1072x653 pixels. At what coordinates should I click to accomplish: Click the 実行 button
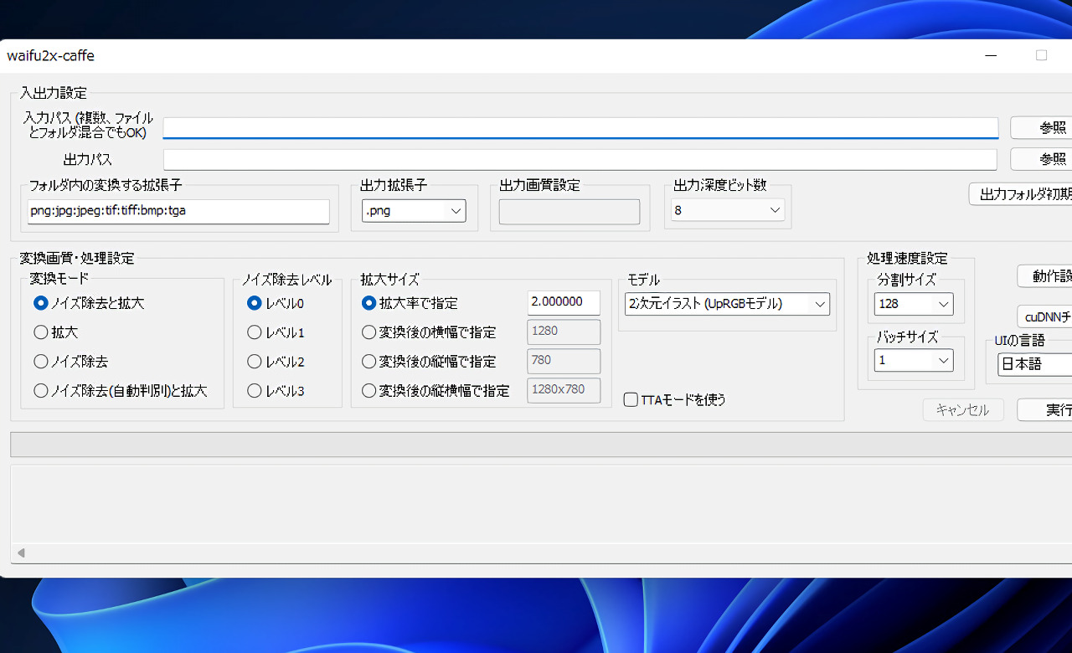[1044, 409]
